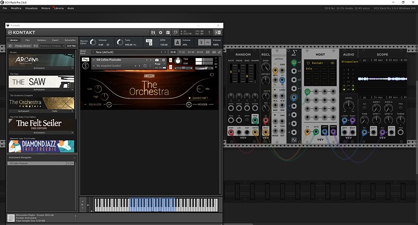Toggle the mute button of 08 Cellos Pizzicato
The height and width of the screenshot is (225, 418).
pos(171,67)
